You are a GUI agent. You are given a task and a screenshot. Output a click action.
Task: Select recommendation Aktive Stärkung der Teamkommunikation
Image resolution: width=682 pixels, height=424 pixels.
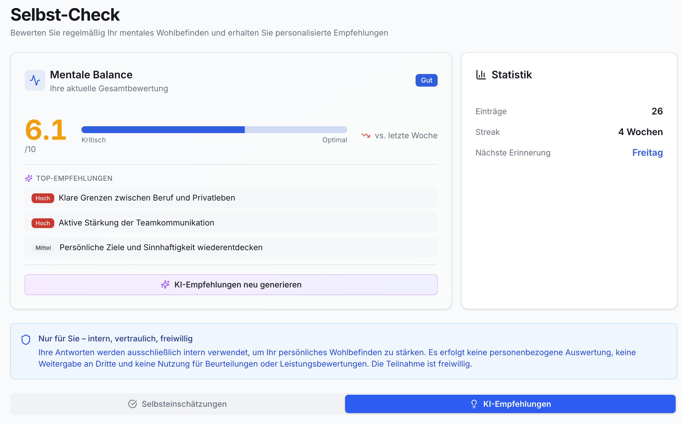point(231,223)
